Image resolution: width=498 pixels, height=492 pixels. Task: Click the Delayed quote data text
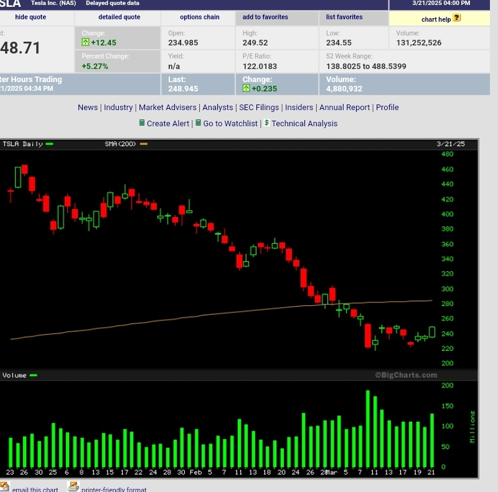(x=113, y=3)
